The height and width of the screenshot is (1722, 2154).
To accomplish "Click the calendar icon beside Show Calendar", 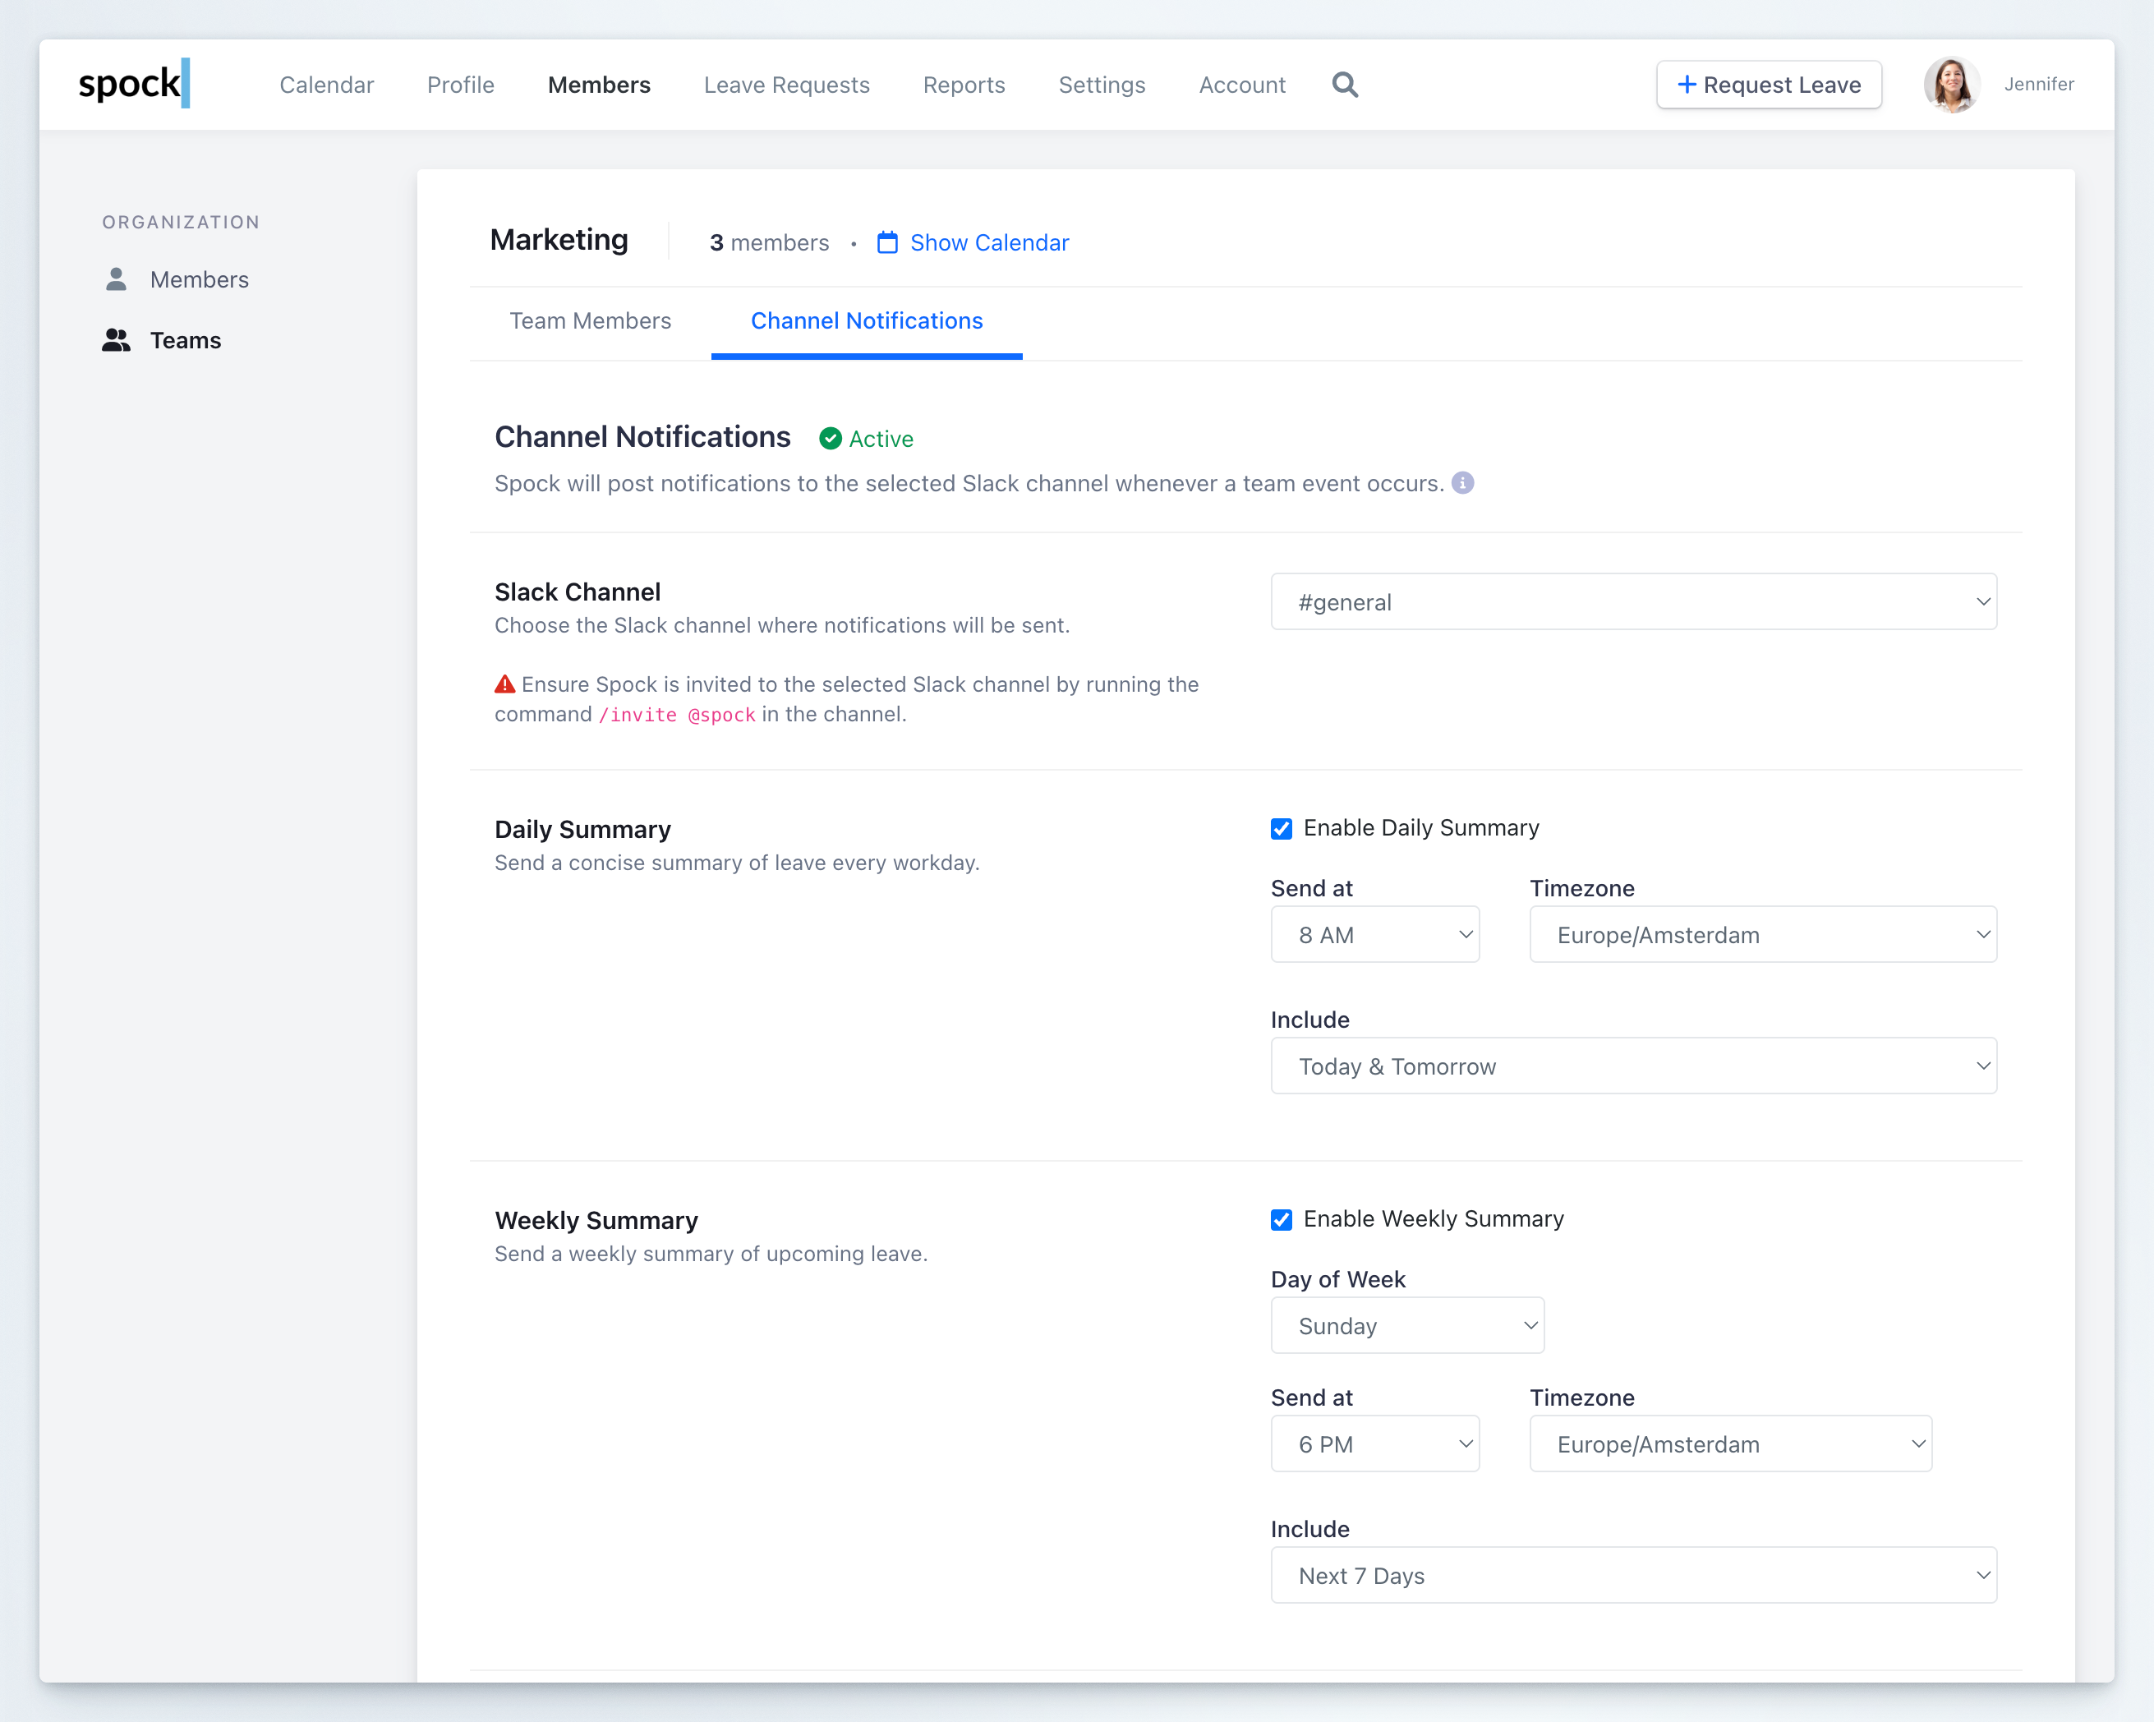I will 887,243.
